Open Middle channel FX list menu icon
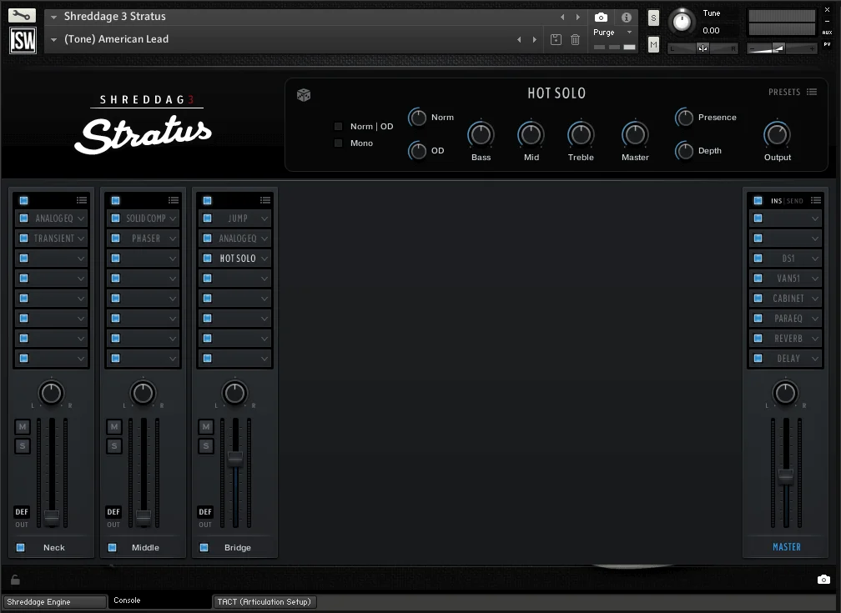This screenshot has height=613, width=841. point(174,200)
